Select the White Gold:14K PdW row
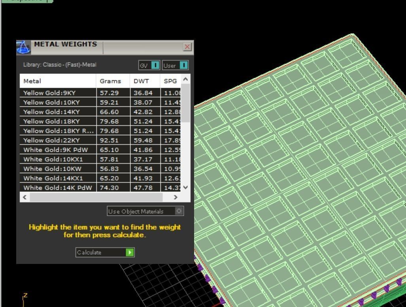 (x=100, y=187)
